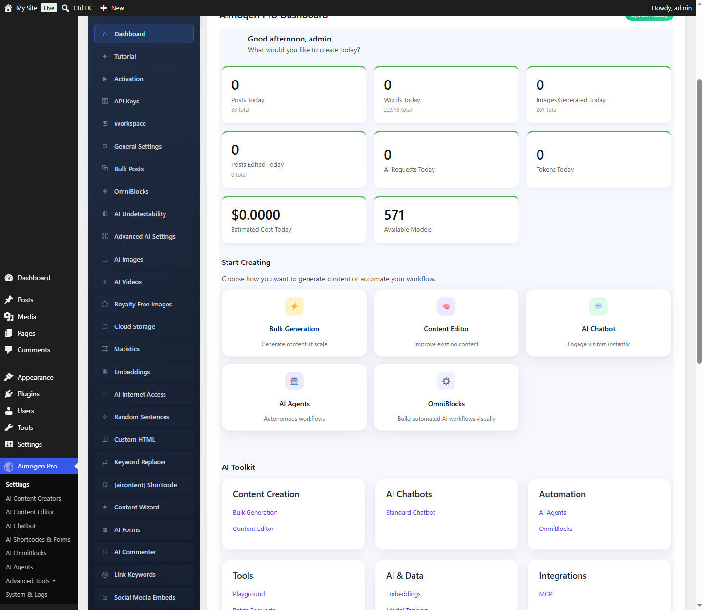The width and height of the screenshot is (703, 610).
Task: Click the Link Keywords icon in sidebar
Action: tap(105, 575)
